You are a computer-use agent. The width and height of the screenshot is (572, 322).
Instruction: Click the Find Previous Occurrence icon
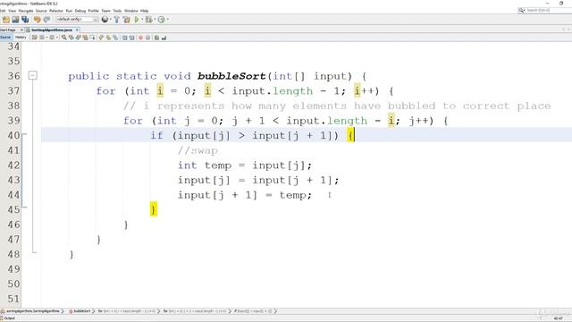tap(71, 38)
